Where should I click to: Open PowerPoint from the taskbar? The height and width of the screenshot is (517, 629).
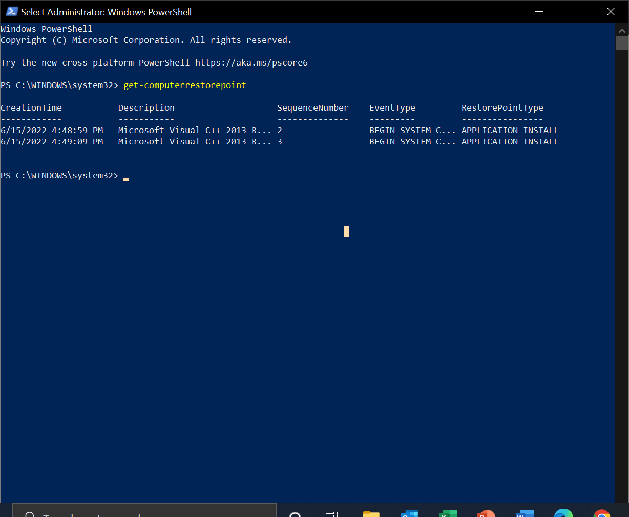point(486,513)
